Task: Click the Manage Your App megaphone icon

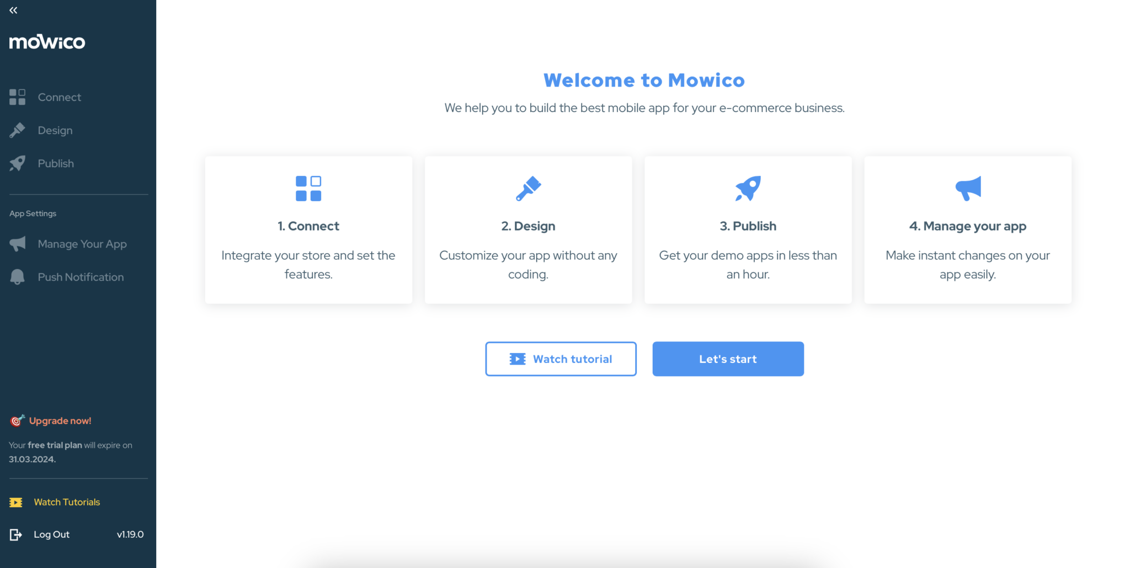Action: [17, 244]
